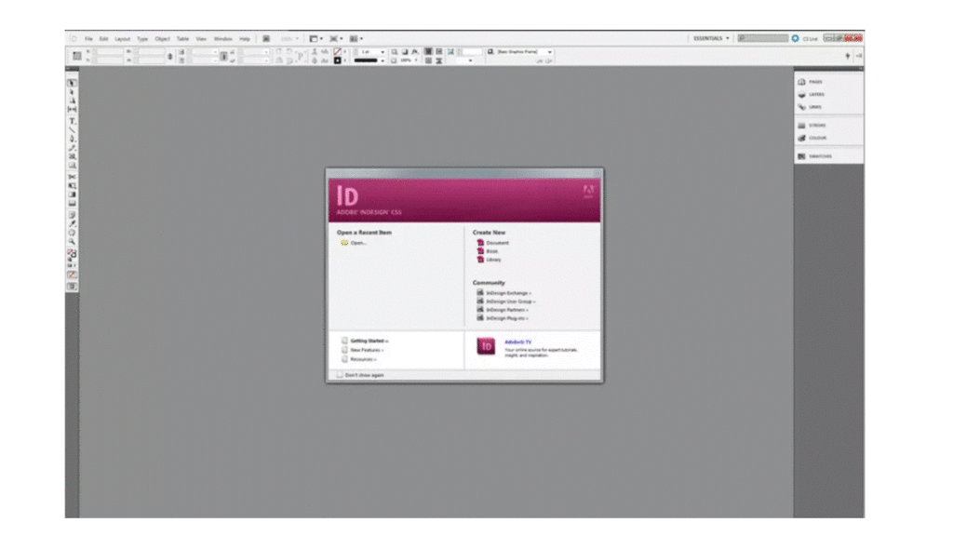The height and width of the screenshot is (536, 953).
Task: Open the Help menu
Action: (x=245, y=38)
